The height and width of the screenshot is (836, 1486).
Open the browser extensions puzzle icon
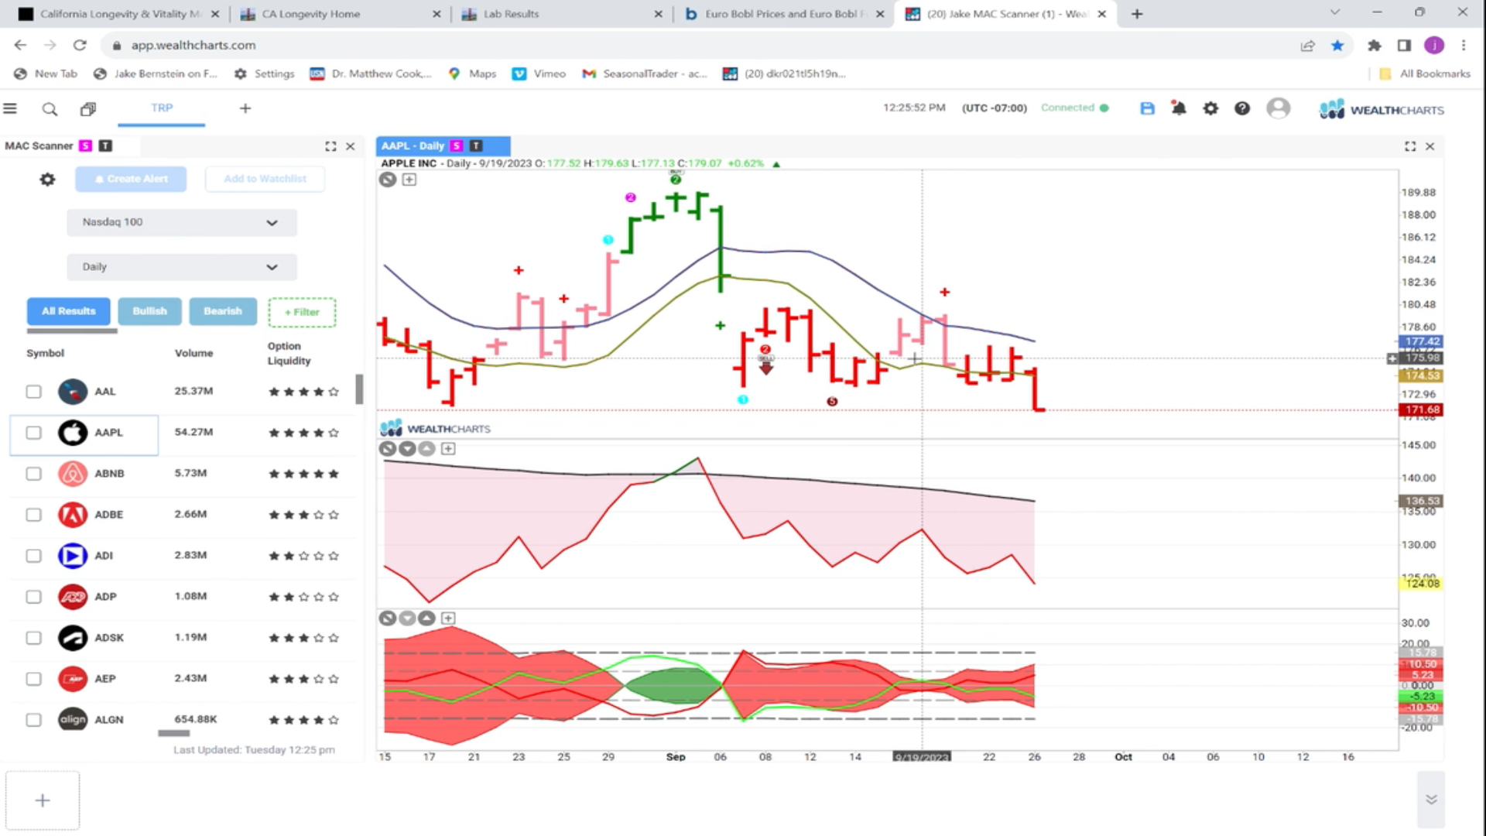coord(1375,46)
